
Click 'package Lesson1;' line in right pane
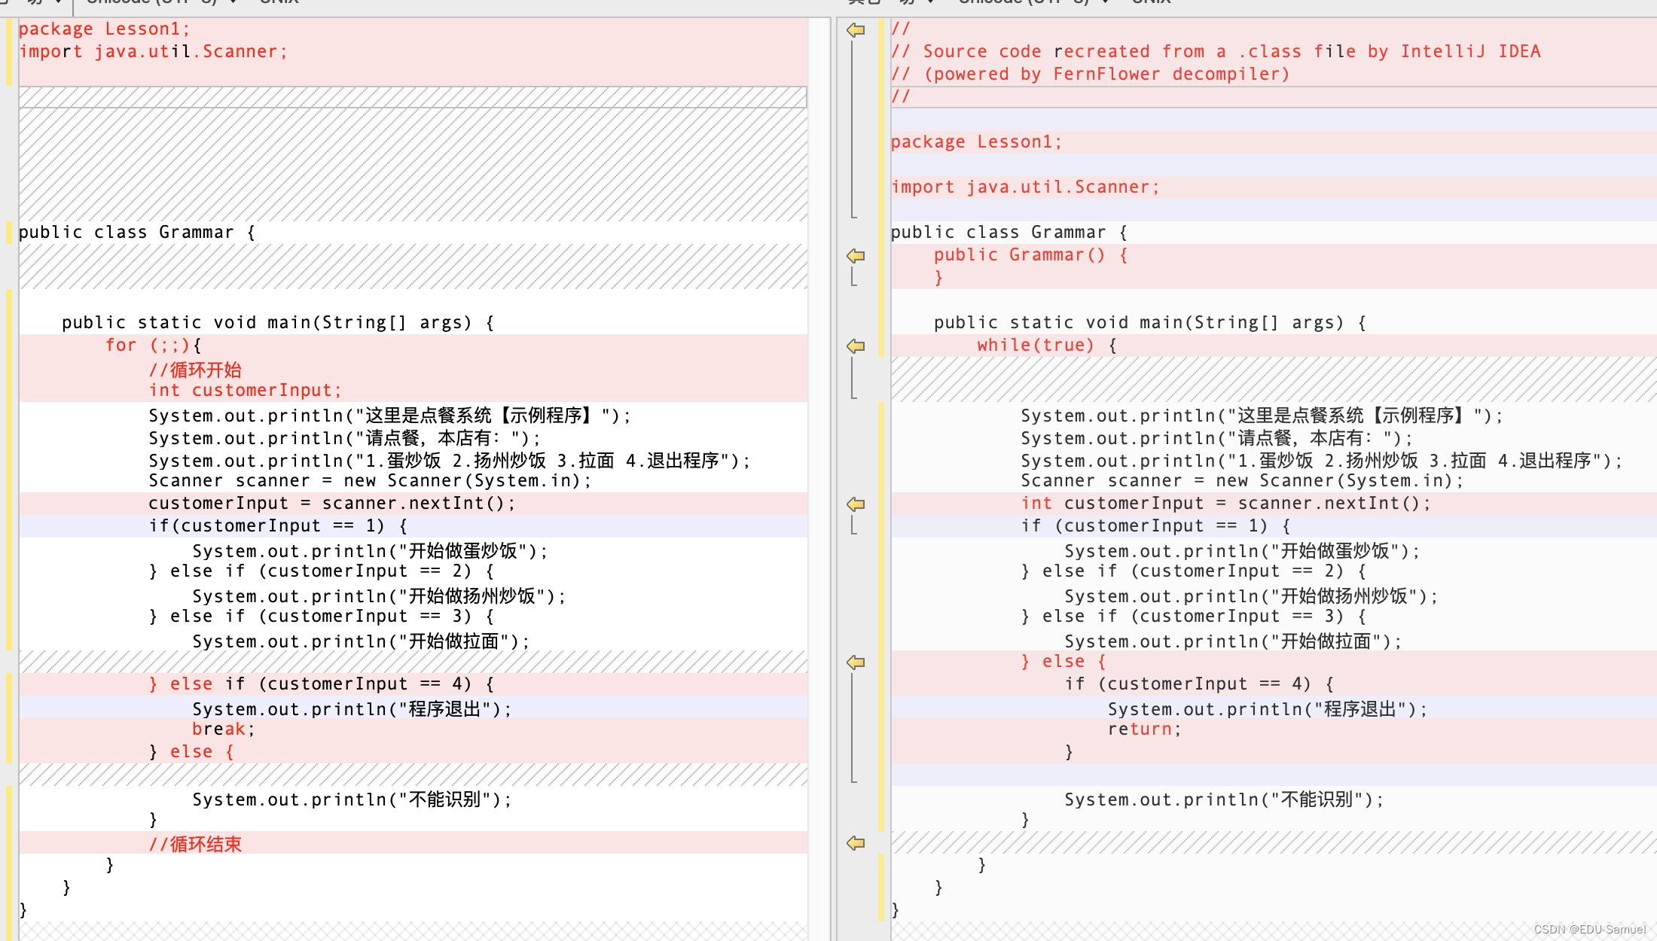click(976, 142)
